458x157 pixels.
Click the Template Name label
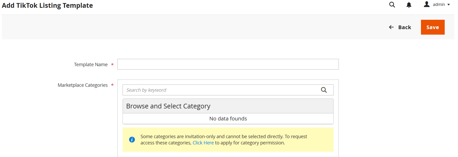tap(91, 64)
